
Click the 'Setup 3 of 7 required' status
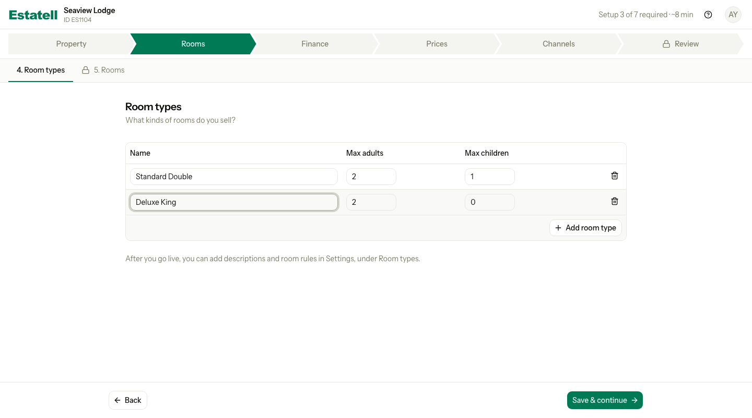[x=646, y=15]
